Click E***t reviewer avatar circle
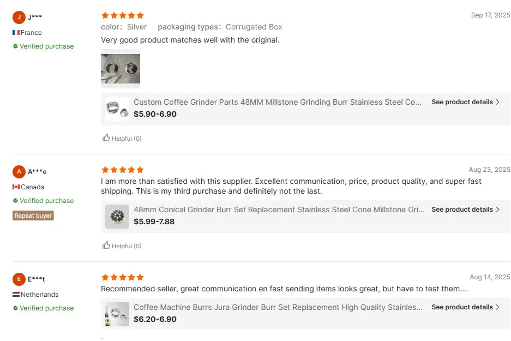Image resolution: width=511 pixels, height=341 pixels. (x=19, y=279)
